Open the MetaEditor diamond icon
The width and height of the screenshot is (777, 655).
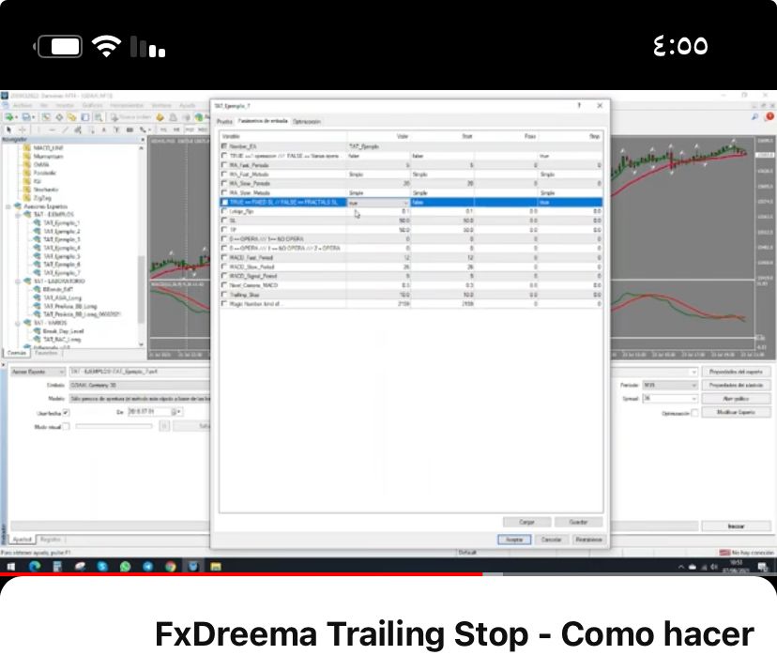(x=160, y=117)
